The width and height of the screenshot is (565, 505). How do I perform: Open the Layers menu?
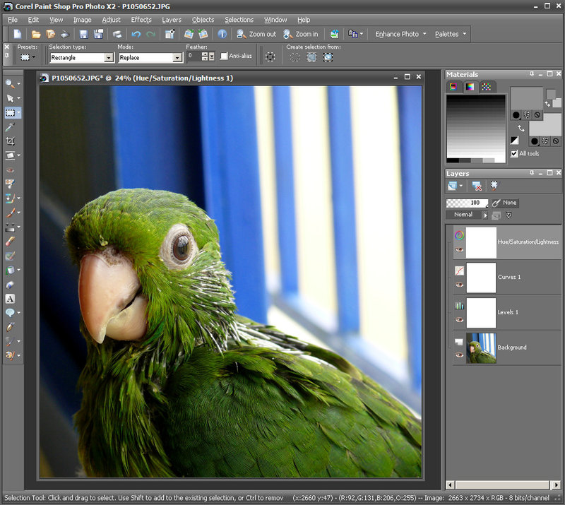(172, 20)
